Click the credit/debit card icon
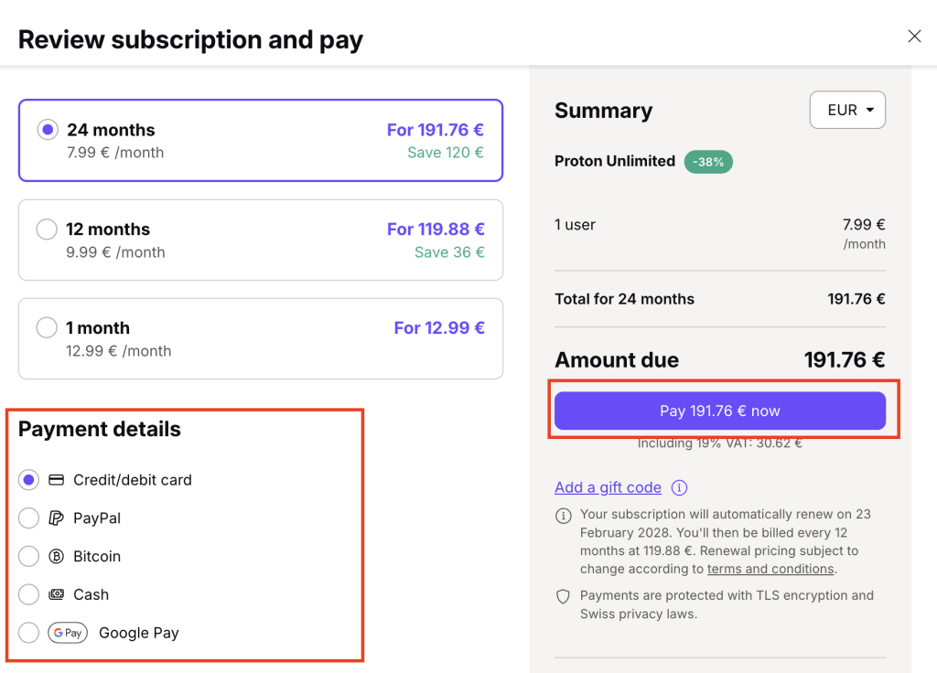 point(57,479)
